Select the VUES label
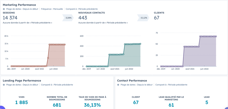228x109 pixels. click(22, 97)
